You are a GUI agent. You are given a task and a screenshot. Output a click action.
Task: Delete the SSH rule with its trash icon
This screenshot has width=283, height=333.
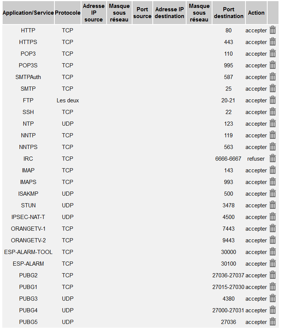coord(273,112)
